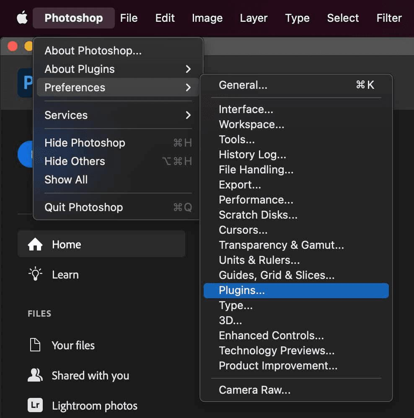Image resolution: width=414 pixels, height=418 pixels.
Task: Click the Lightroom Lr icon
Action: tap(35, 405)
